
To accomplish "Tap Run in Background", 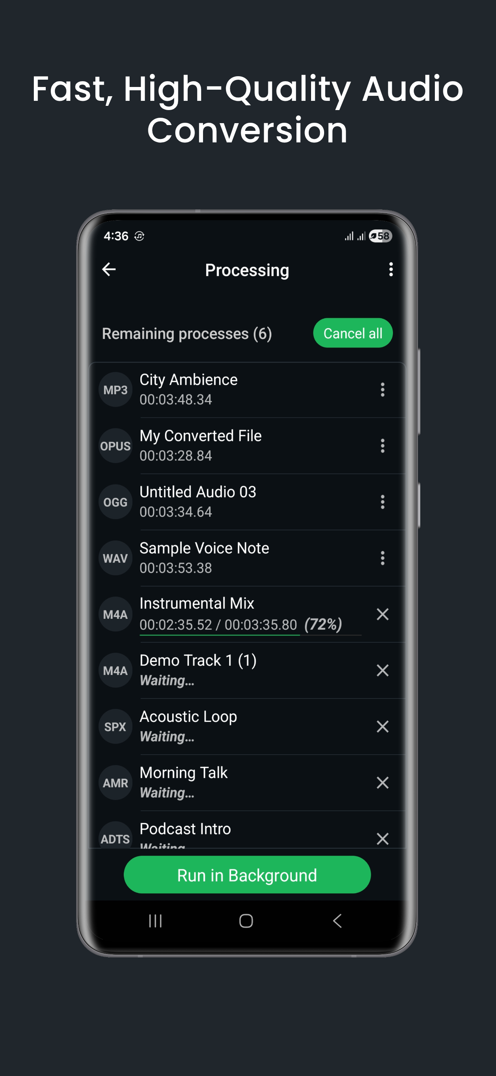I will [247, 875].
